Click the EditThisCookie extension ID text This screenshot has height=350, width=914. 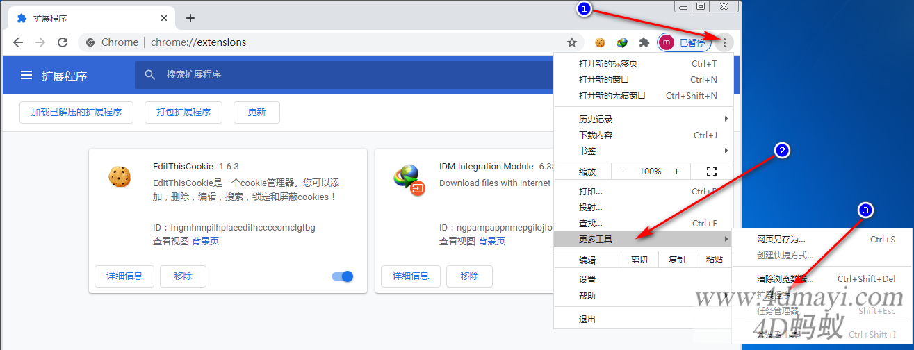pyautogui.click(x=234, y=227)
